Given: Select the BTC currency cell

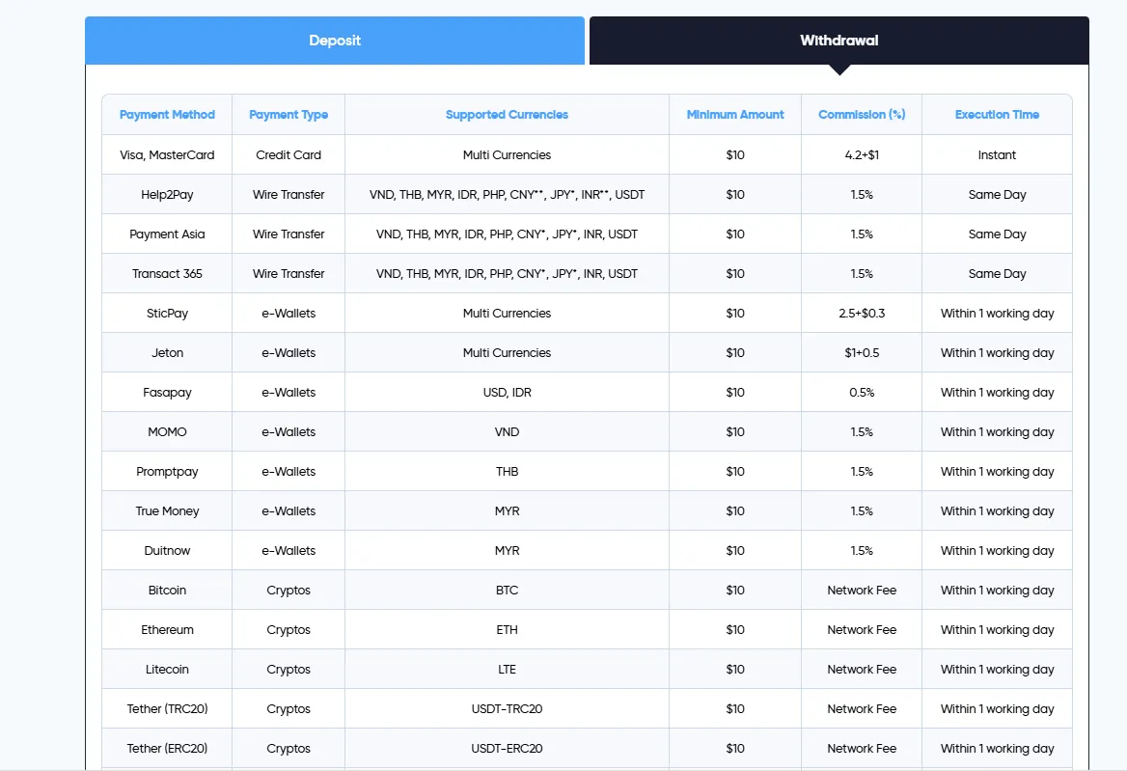Looking at the screenshot, I should (x=507, y=590).
